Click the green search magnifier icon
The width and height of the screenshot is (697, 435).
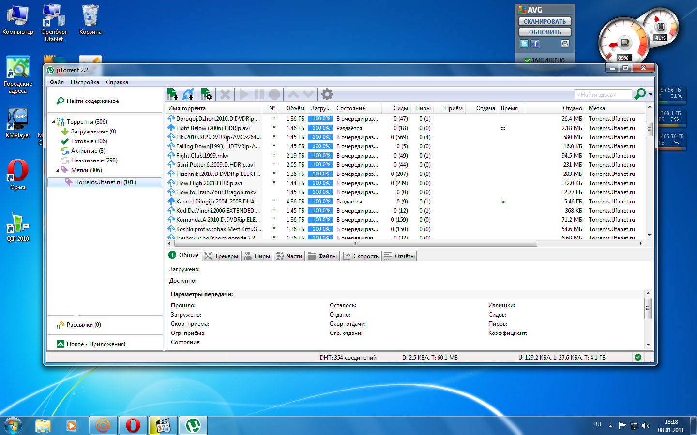640,94
